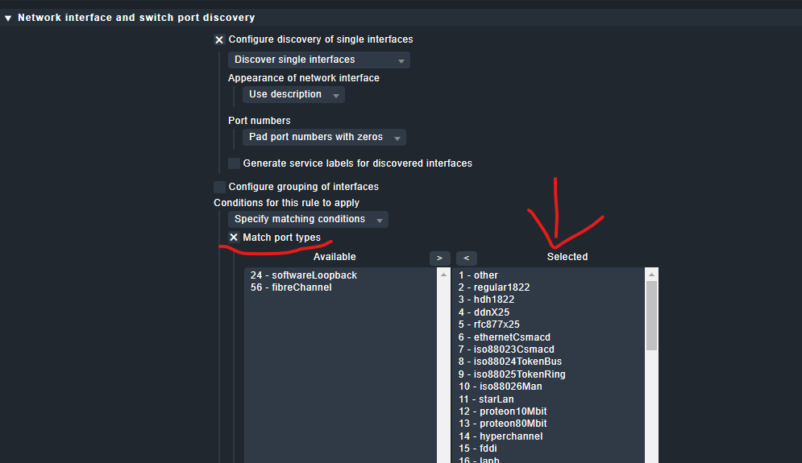Click the move right arrow button
The image size is (802, 463).
(439, 258)
